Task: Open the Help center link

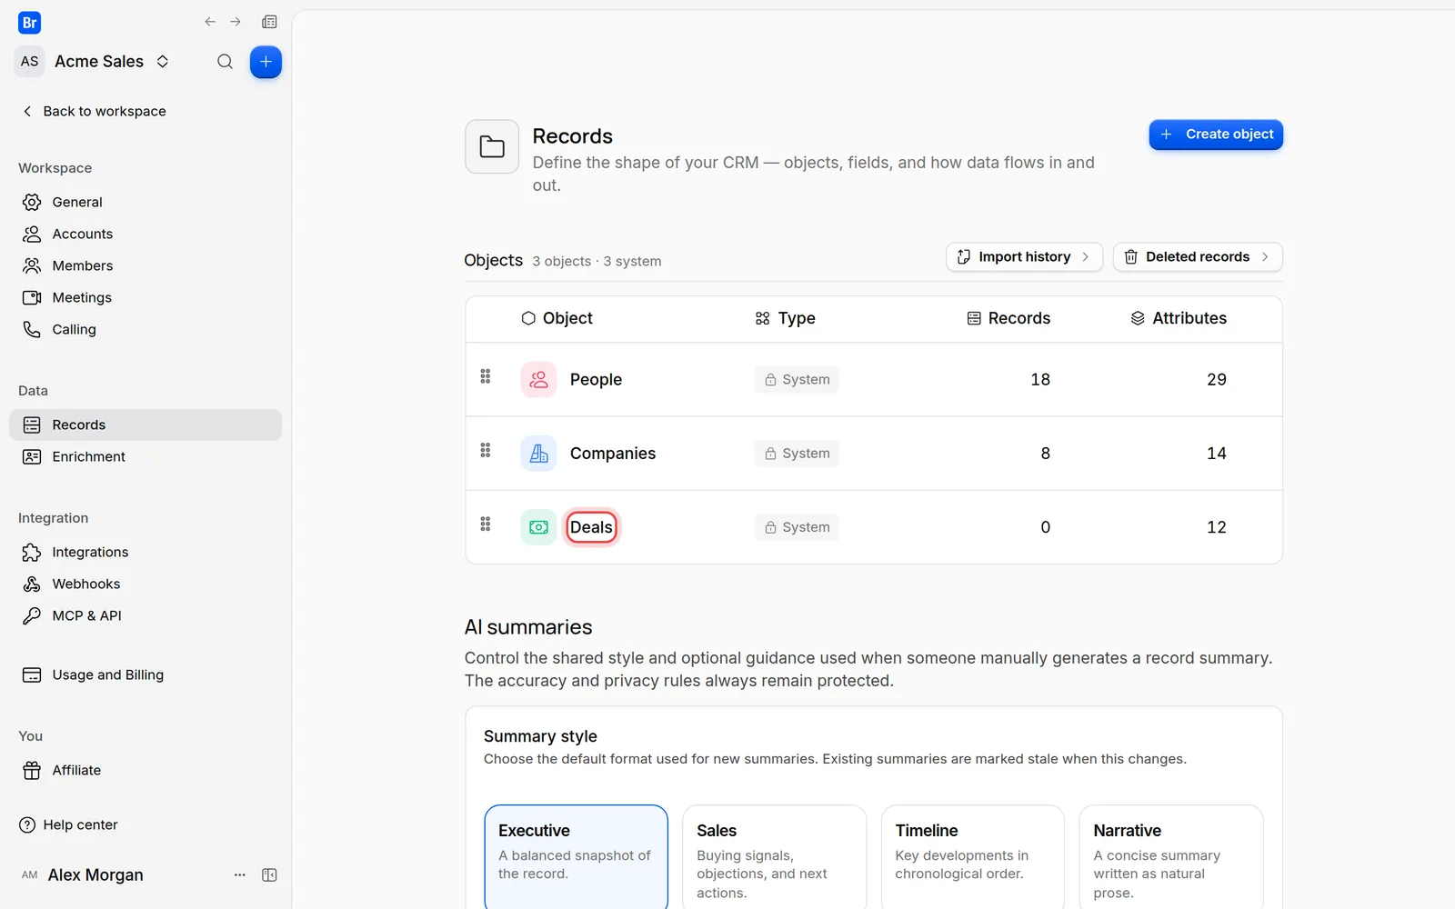Action: [69, 824]
